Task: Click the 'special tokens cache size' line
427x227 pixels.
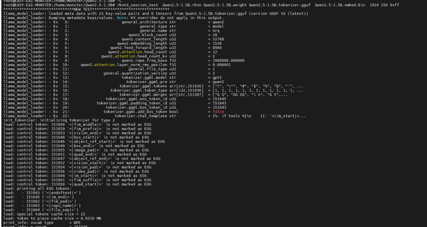Action: 51,214
